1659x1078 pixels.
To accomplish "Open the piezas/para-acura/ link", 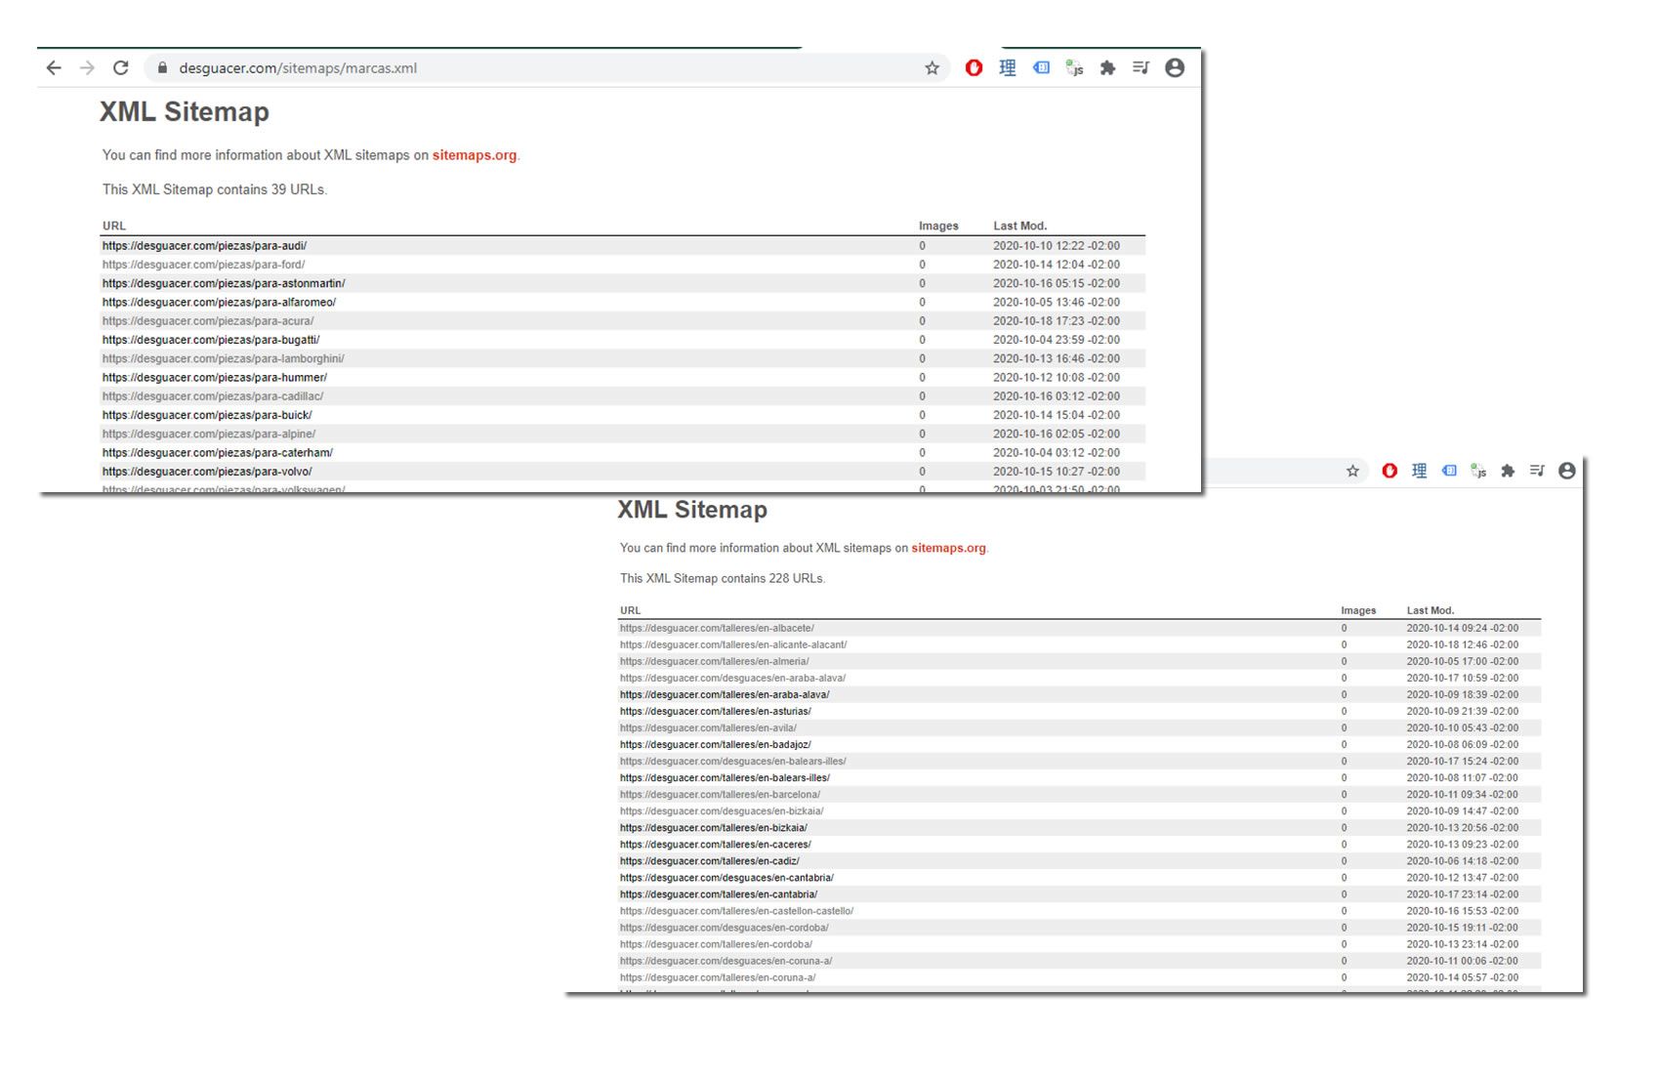I will pos(208,321).
